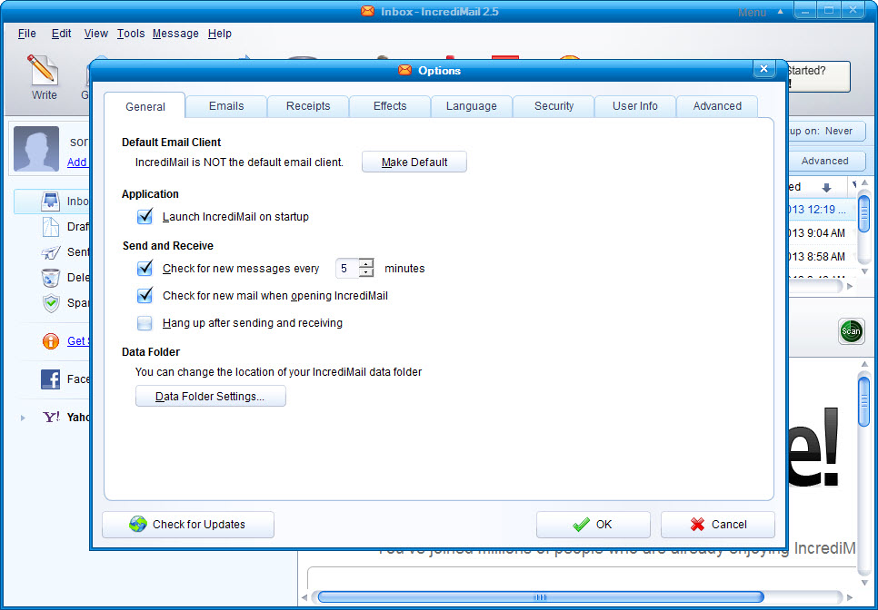
Task: Open the File menu
Action: pos(27,34)
